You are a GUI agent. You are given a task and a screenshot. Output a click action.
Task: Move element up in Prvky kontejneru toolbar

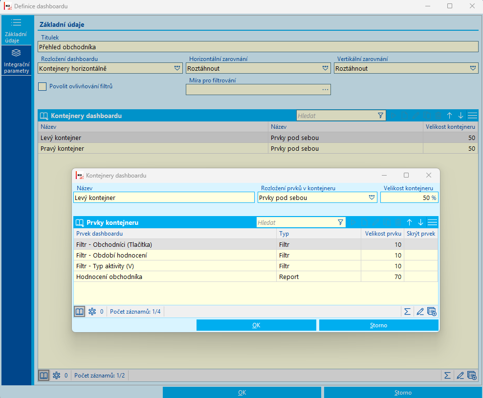[409, 222]
